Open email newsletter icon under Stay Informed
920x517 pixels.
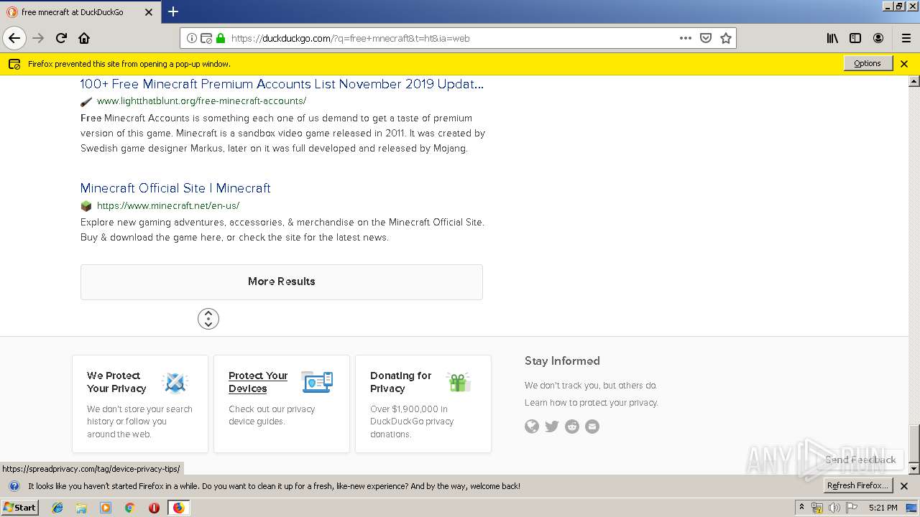tap(592, 427)
